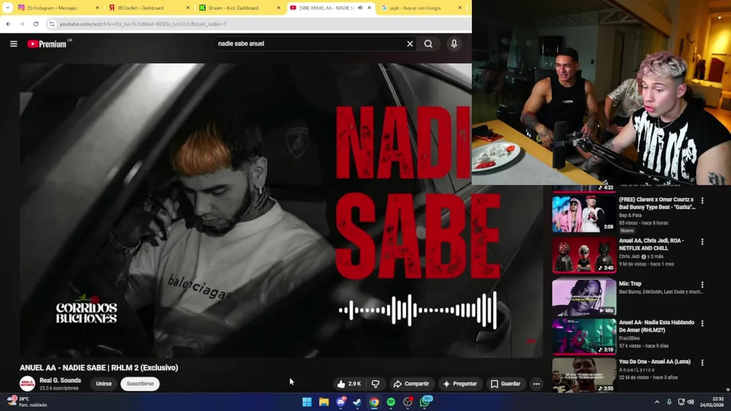Open Nadie Esta Hablando De Amar thumbnail
The width and height of the screenshot is (731, 411).
584,336
